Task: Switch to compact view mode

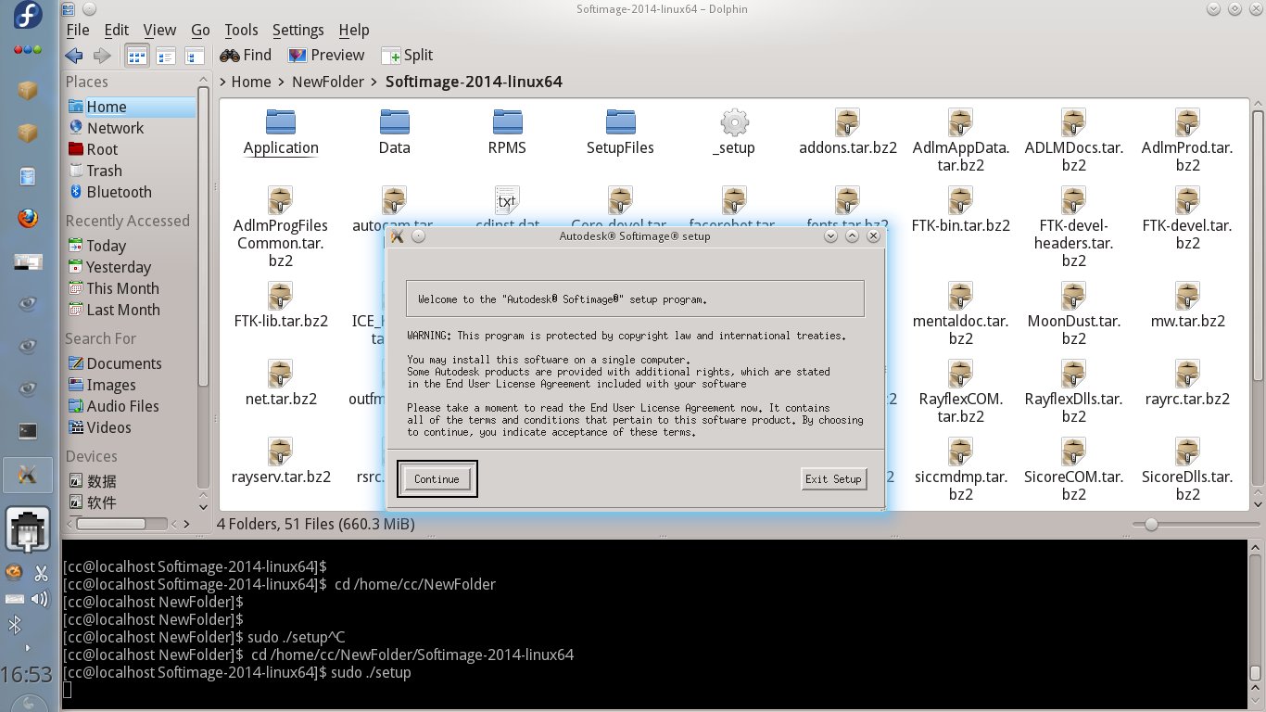Action: [166, 56]
